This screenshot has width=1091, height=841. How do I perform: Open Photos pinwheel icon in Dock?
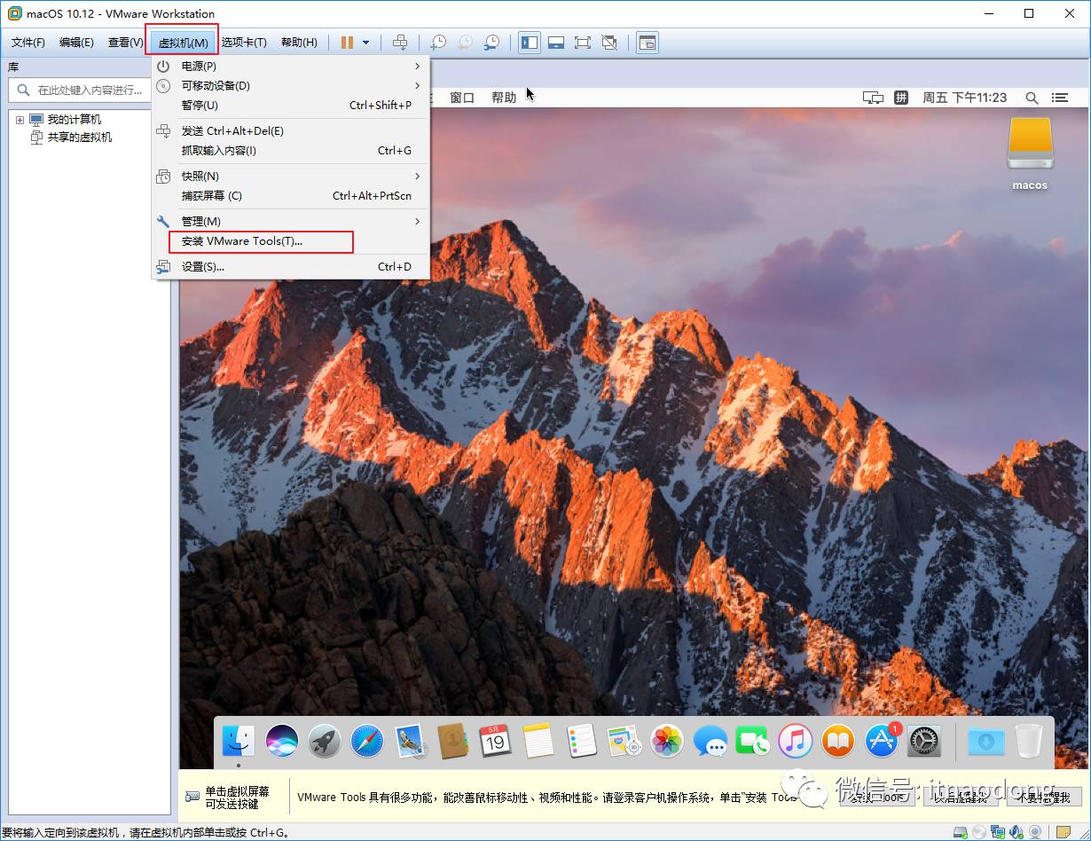pos(667,741)
